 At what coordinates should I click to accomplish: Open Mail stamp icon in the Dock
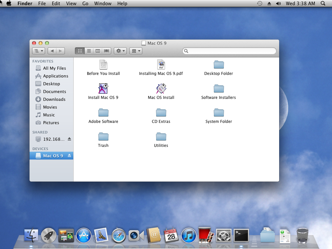pyautogui.click(x=101, y=235)
